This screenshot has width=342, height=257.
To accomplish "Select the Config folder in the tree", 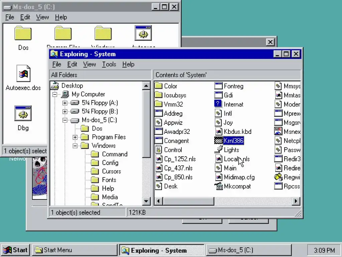I will (x=110, y=163).
